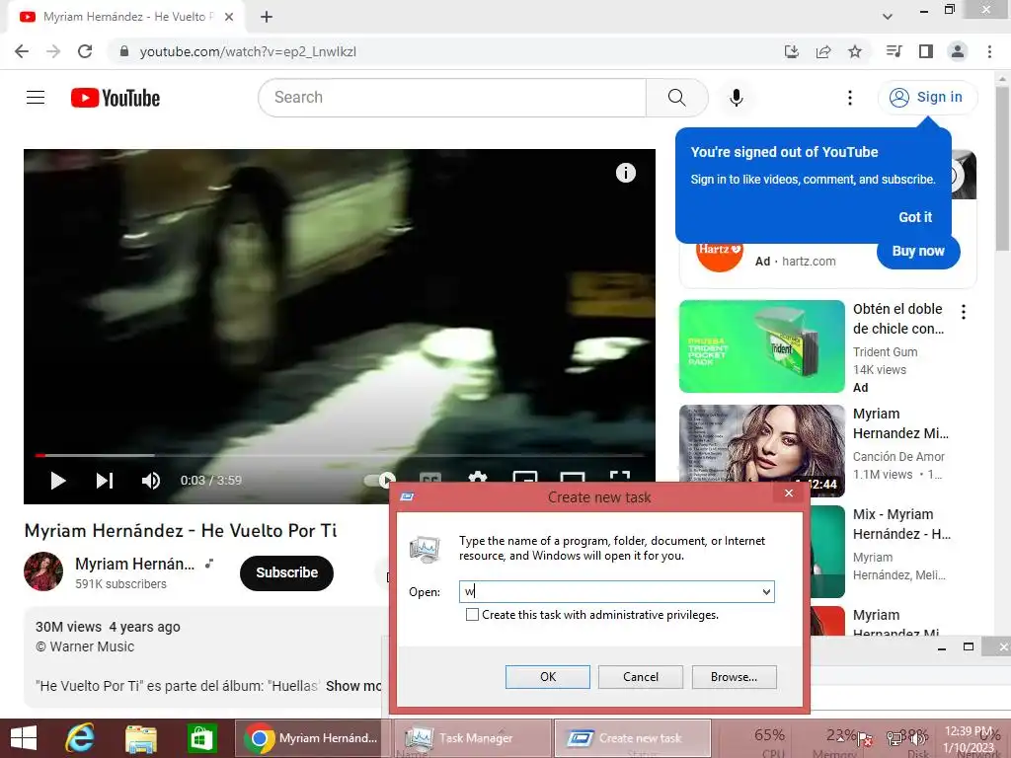The height and width of the screenshot is (758, 1011).
Task: Open the install app icon in address bar
Action: pyautogui.click(x=792, y=51)
